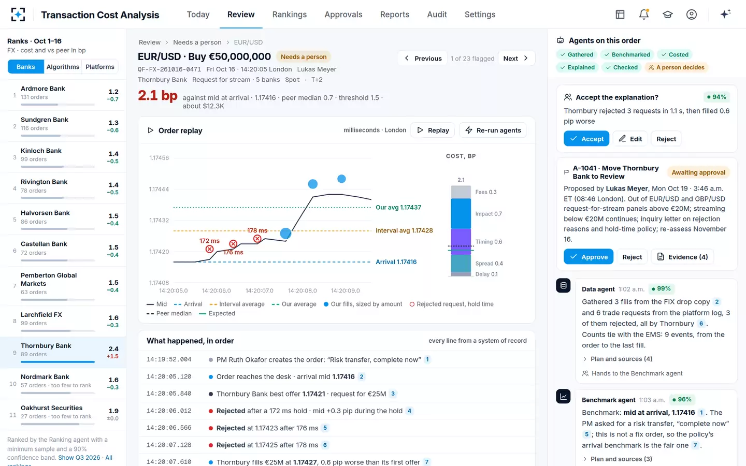Screen dimensions: 746x466
Task: Open the layout panel icon in header
Action: coord(620,14)
